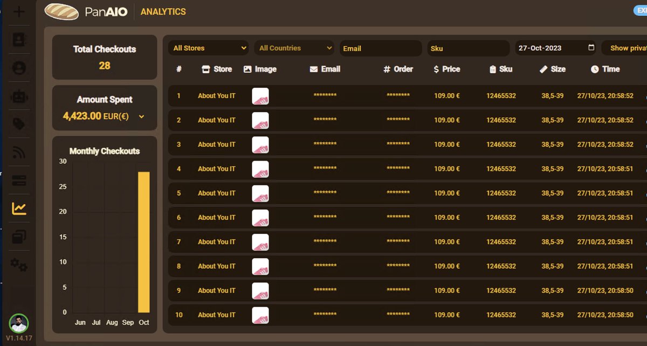Click shoe thumbnail in row 3

point(260,145)
